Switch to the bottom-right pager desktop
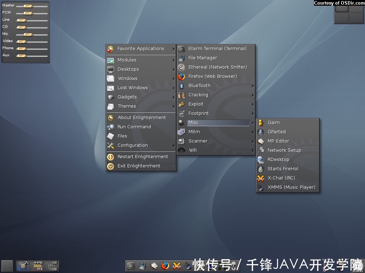The width and height of the screenshot is (365, 273). coord(356,18)
